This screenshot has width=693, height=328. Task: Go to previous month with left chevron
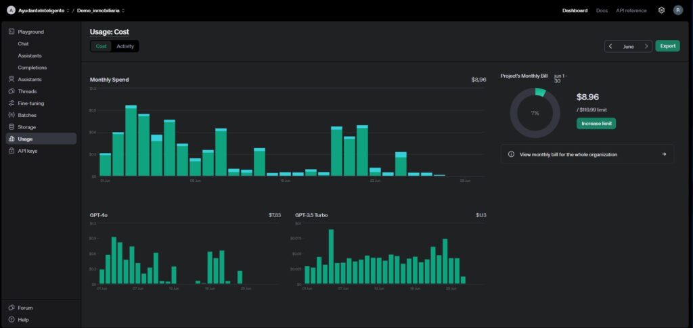click(x=610, y=46)
